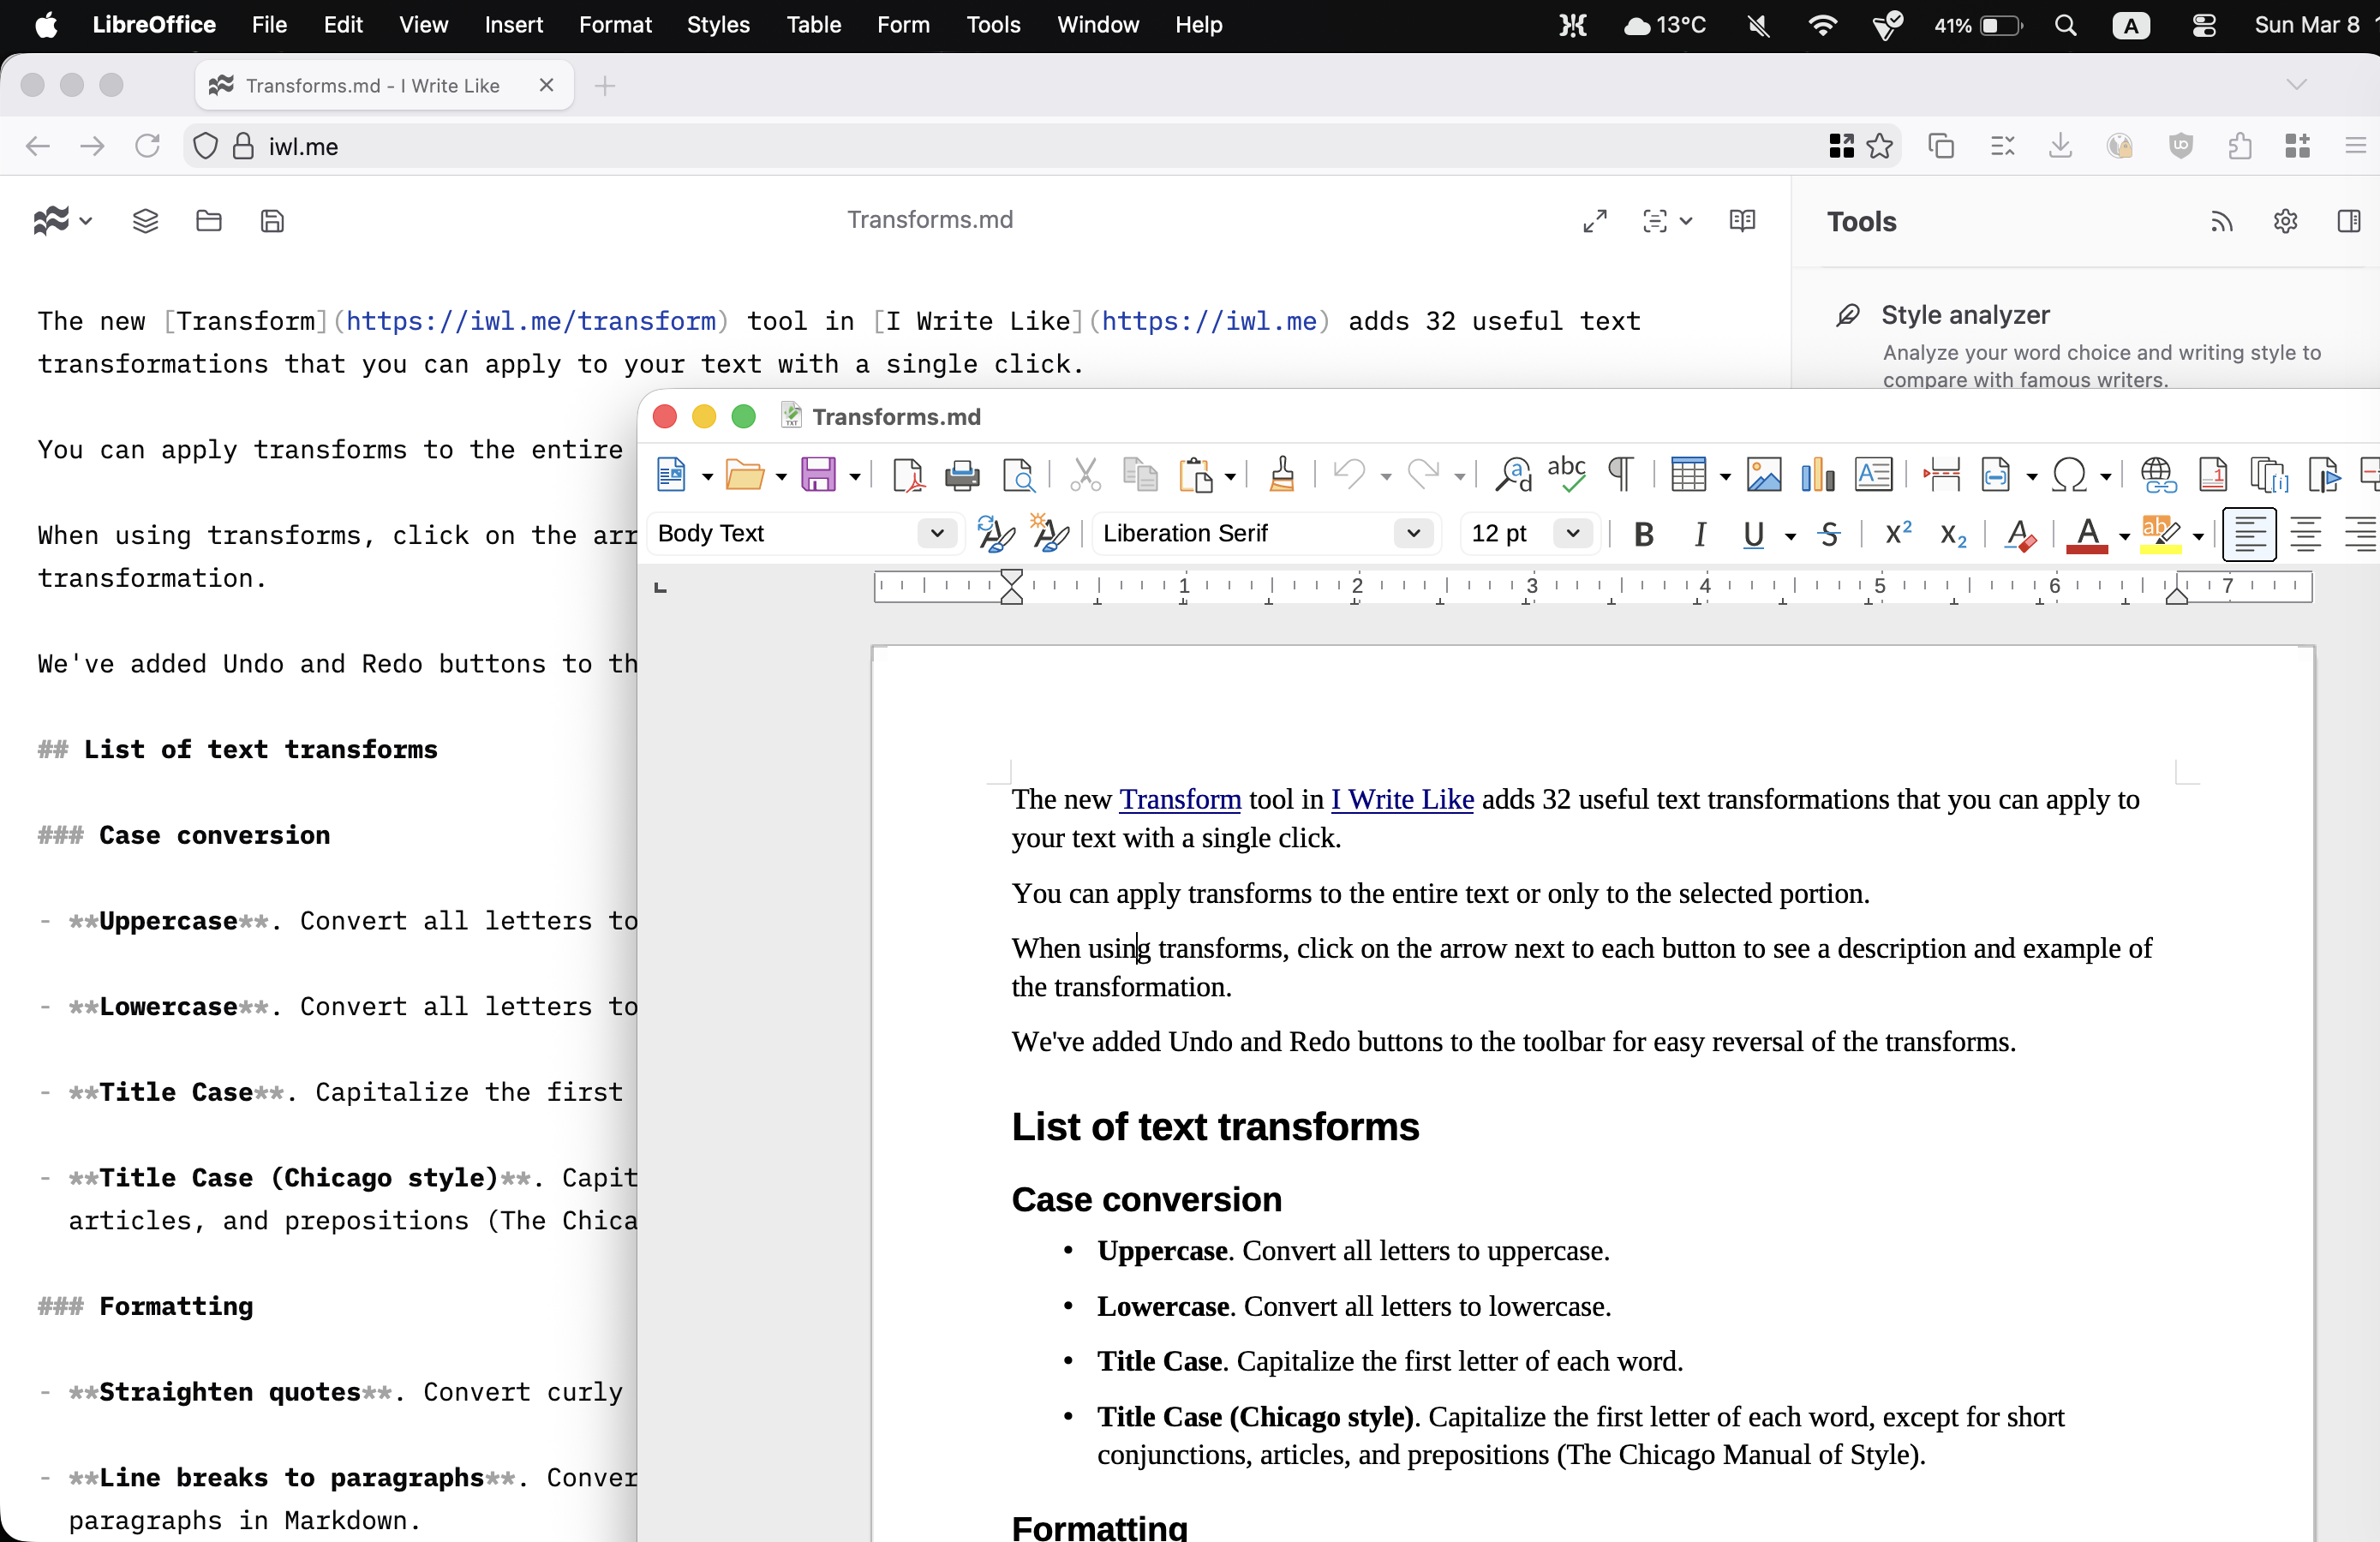Follow the Transform hyperlink in the document
Image resolution: width=2380 pixels, height=1542 pixels.
pos(1180,800)
